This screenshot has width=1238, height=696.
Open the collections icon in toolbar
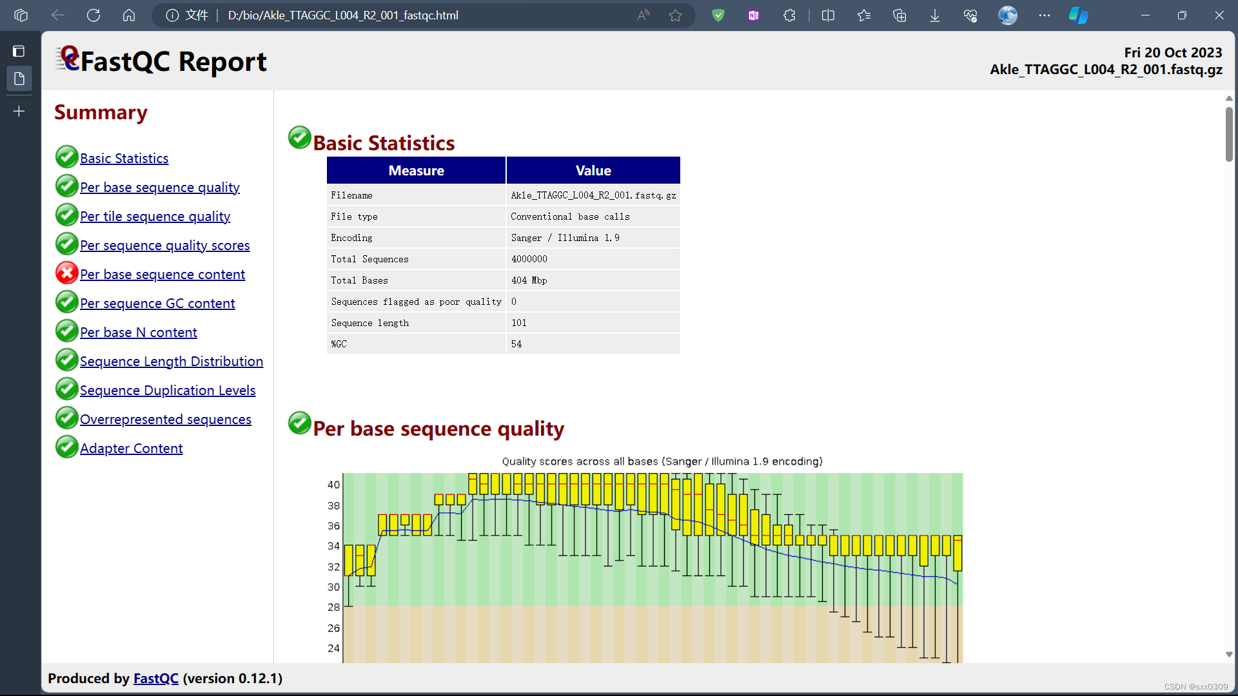(x=899, y=15)
